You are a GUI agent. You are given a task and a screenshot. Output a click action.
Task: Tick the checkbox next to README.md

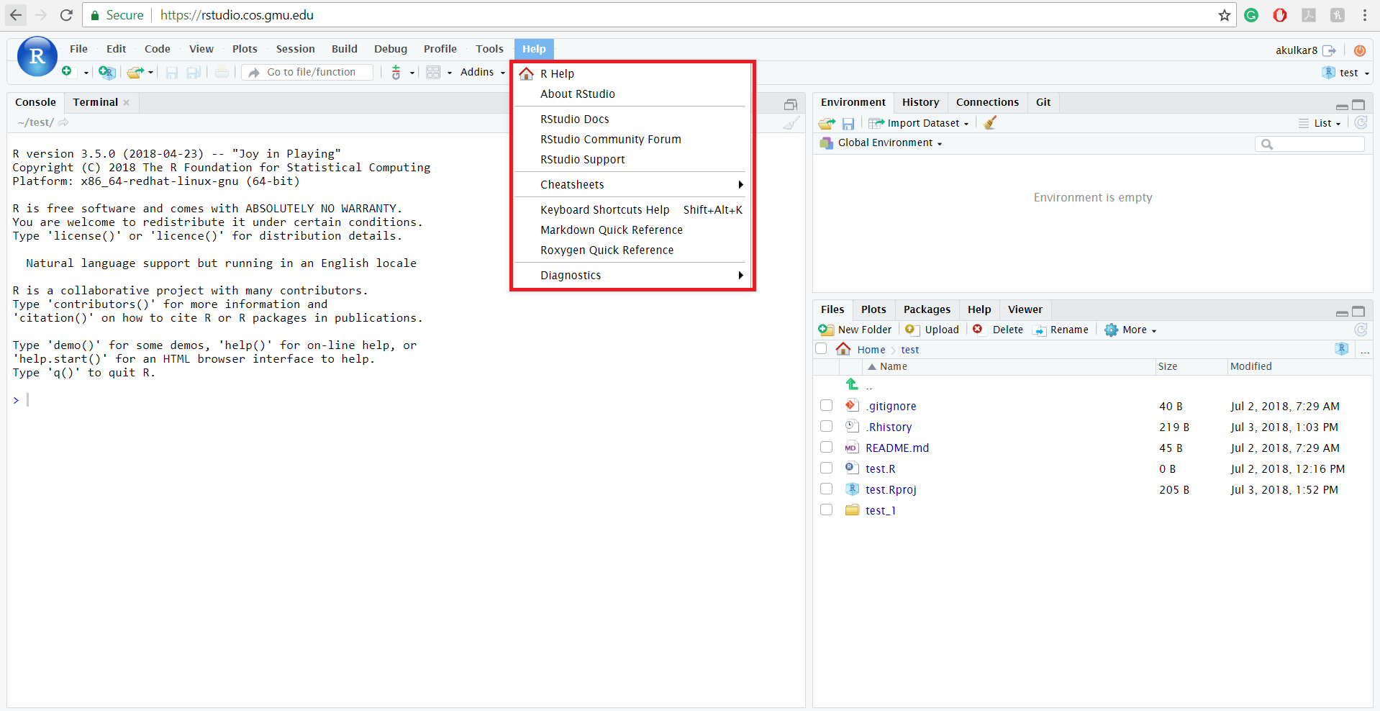(826, 448)
